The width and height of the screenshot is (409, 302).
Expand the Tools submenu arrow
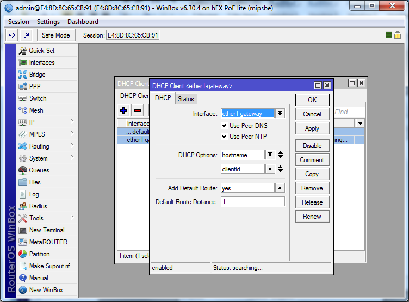(x=72, y=218)
